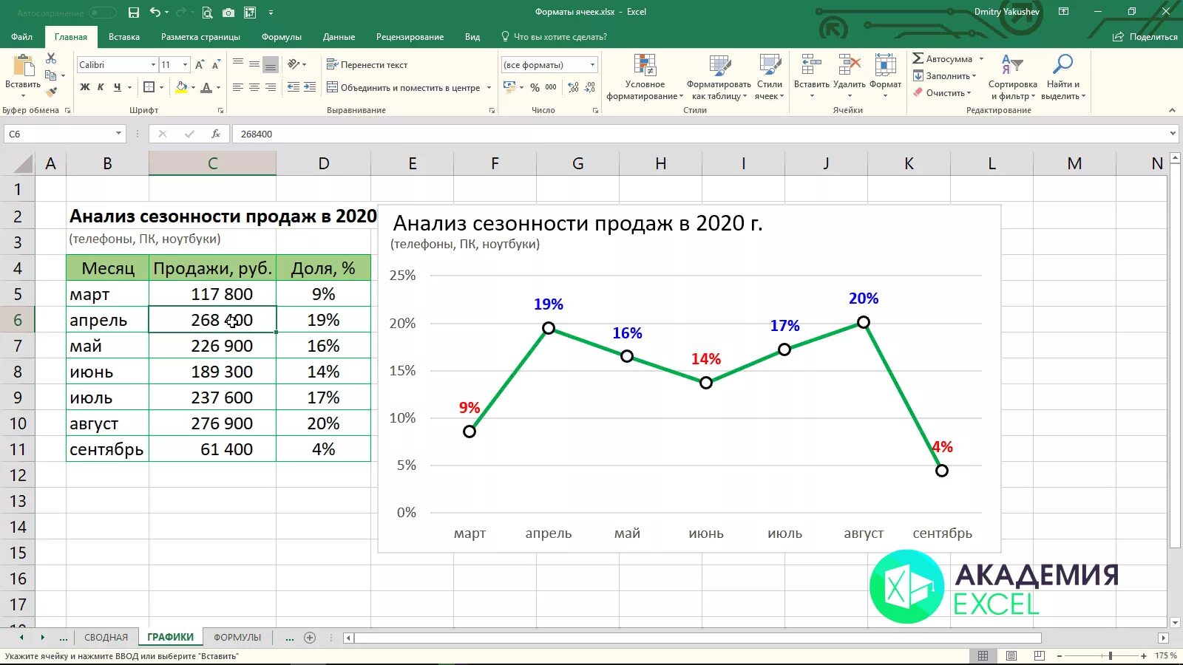Undo the last action

tap(155, 13)
